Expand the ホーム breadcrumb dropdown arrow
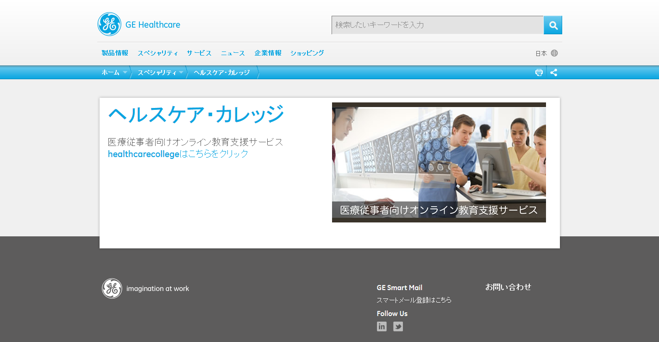This screenshot has width=659, height=342. coord(125,72)
